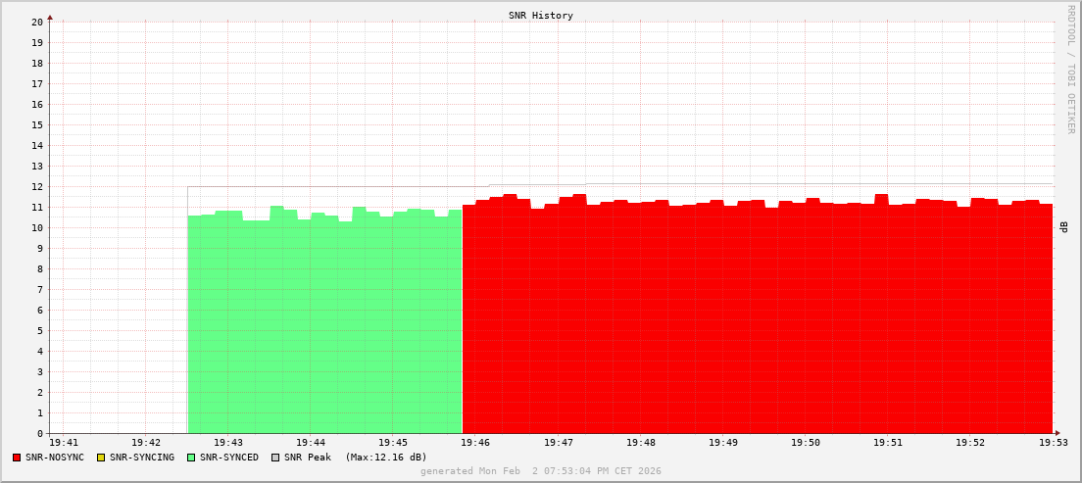Click the red SNR-NOSYNC legend swatch
Screen dimensions: 1082x483
pos(17,458)
